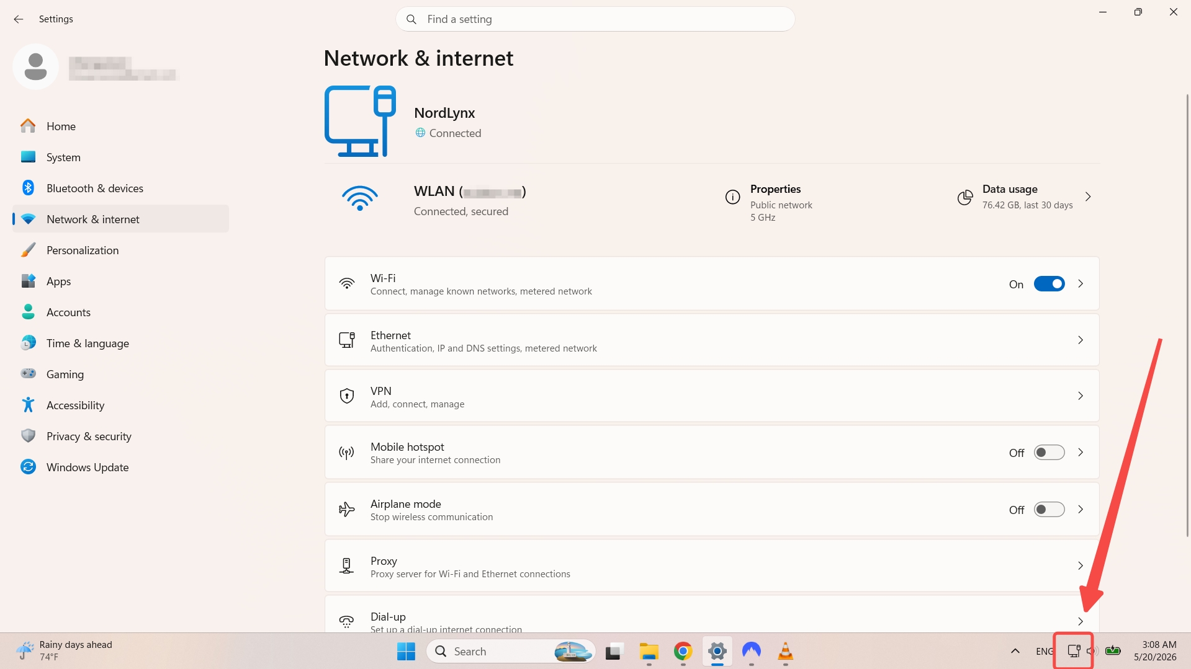The width and height of the screenshot is (1191, 669).
Task: Open VLC media player from the taskbar
Action: click(x=786, y=652)
